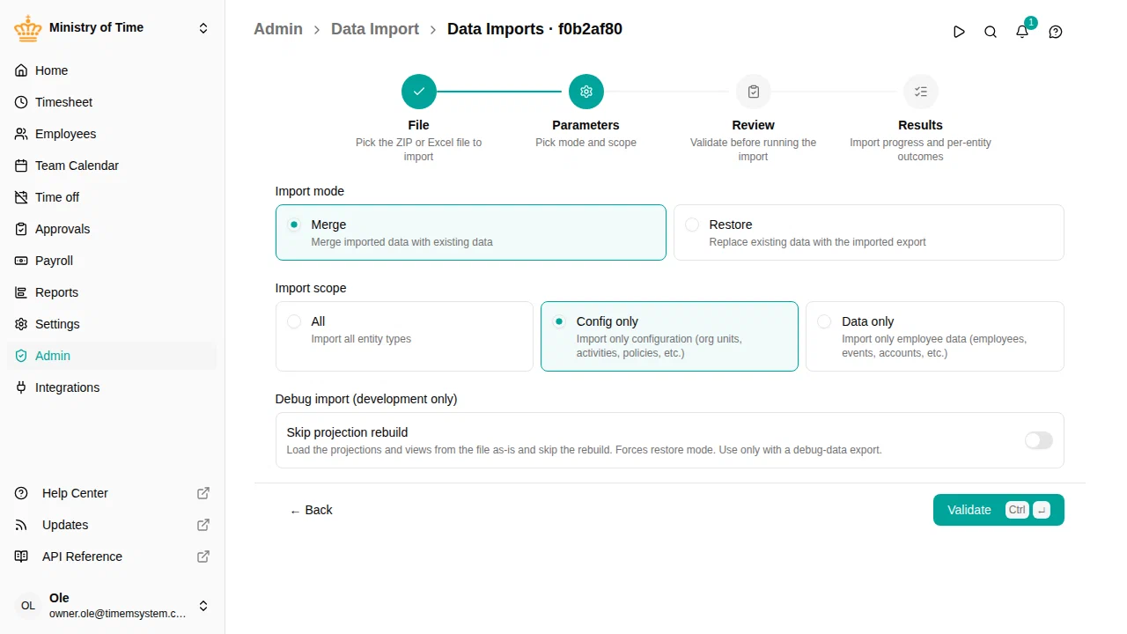Click the Ministry of Time crown logo
Viewport: 1127px width, 634px height.
pyautogui.click(x=28, y=28)
